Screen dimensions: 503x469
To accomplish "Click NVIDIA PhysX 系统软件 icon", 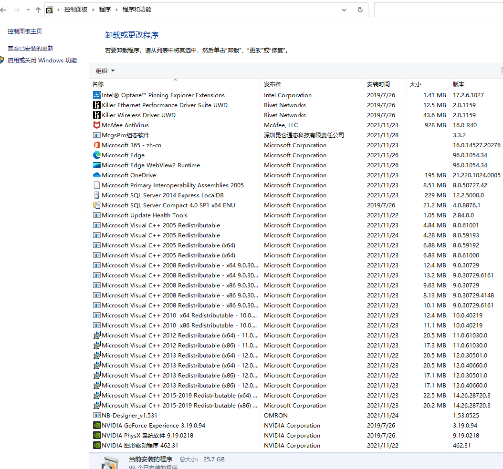I will (96, 435).
